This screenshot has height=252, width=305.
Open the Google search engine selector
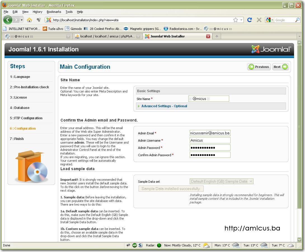(x=270, y=20)
